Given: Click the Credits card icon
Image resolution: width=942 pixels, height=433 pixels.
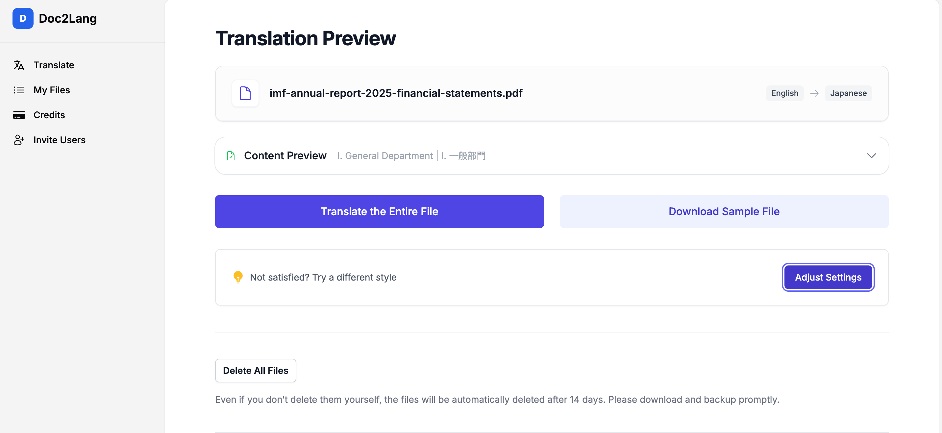Looking at the screenshot, I should (x=19, y=115).
